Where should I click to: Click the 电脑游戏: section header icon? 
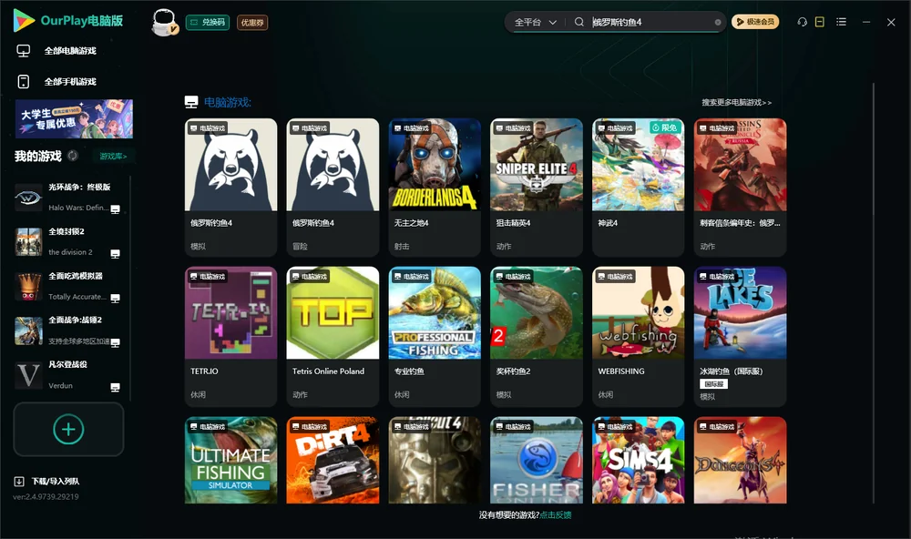point(191,102)
